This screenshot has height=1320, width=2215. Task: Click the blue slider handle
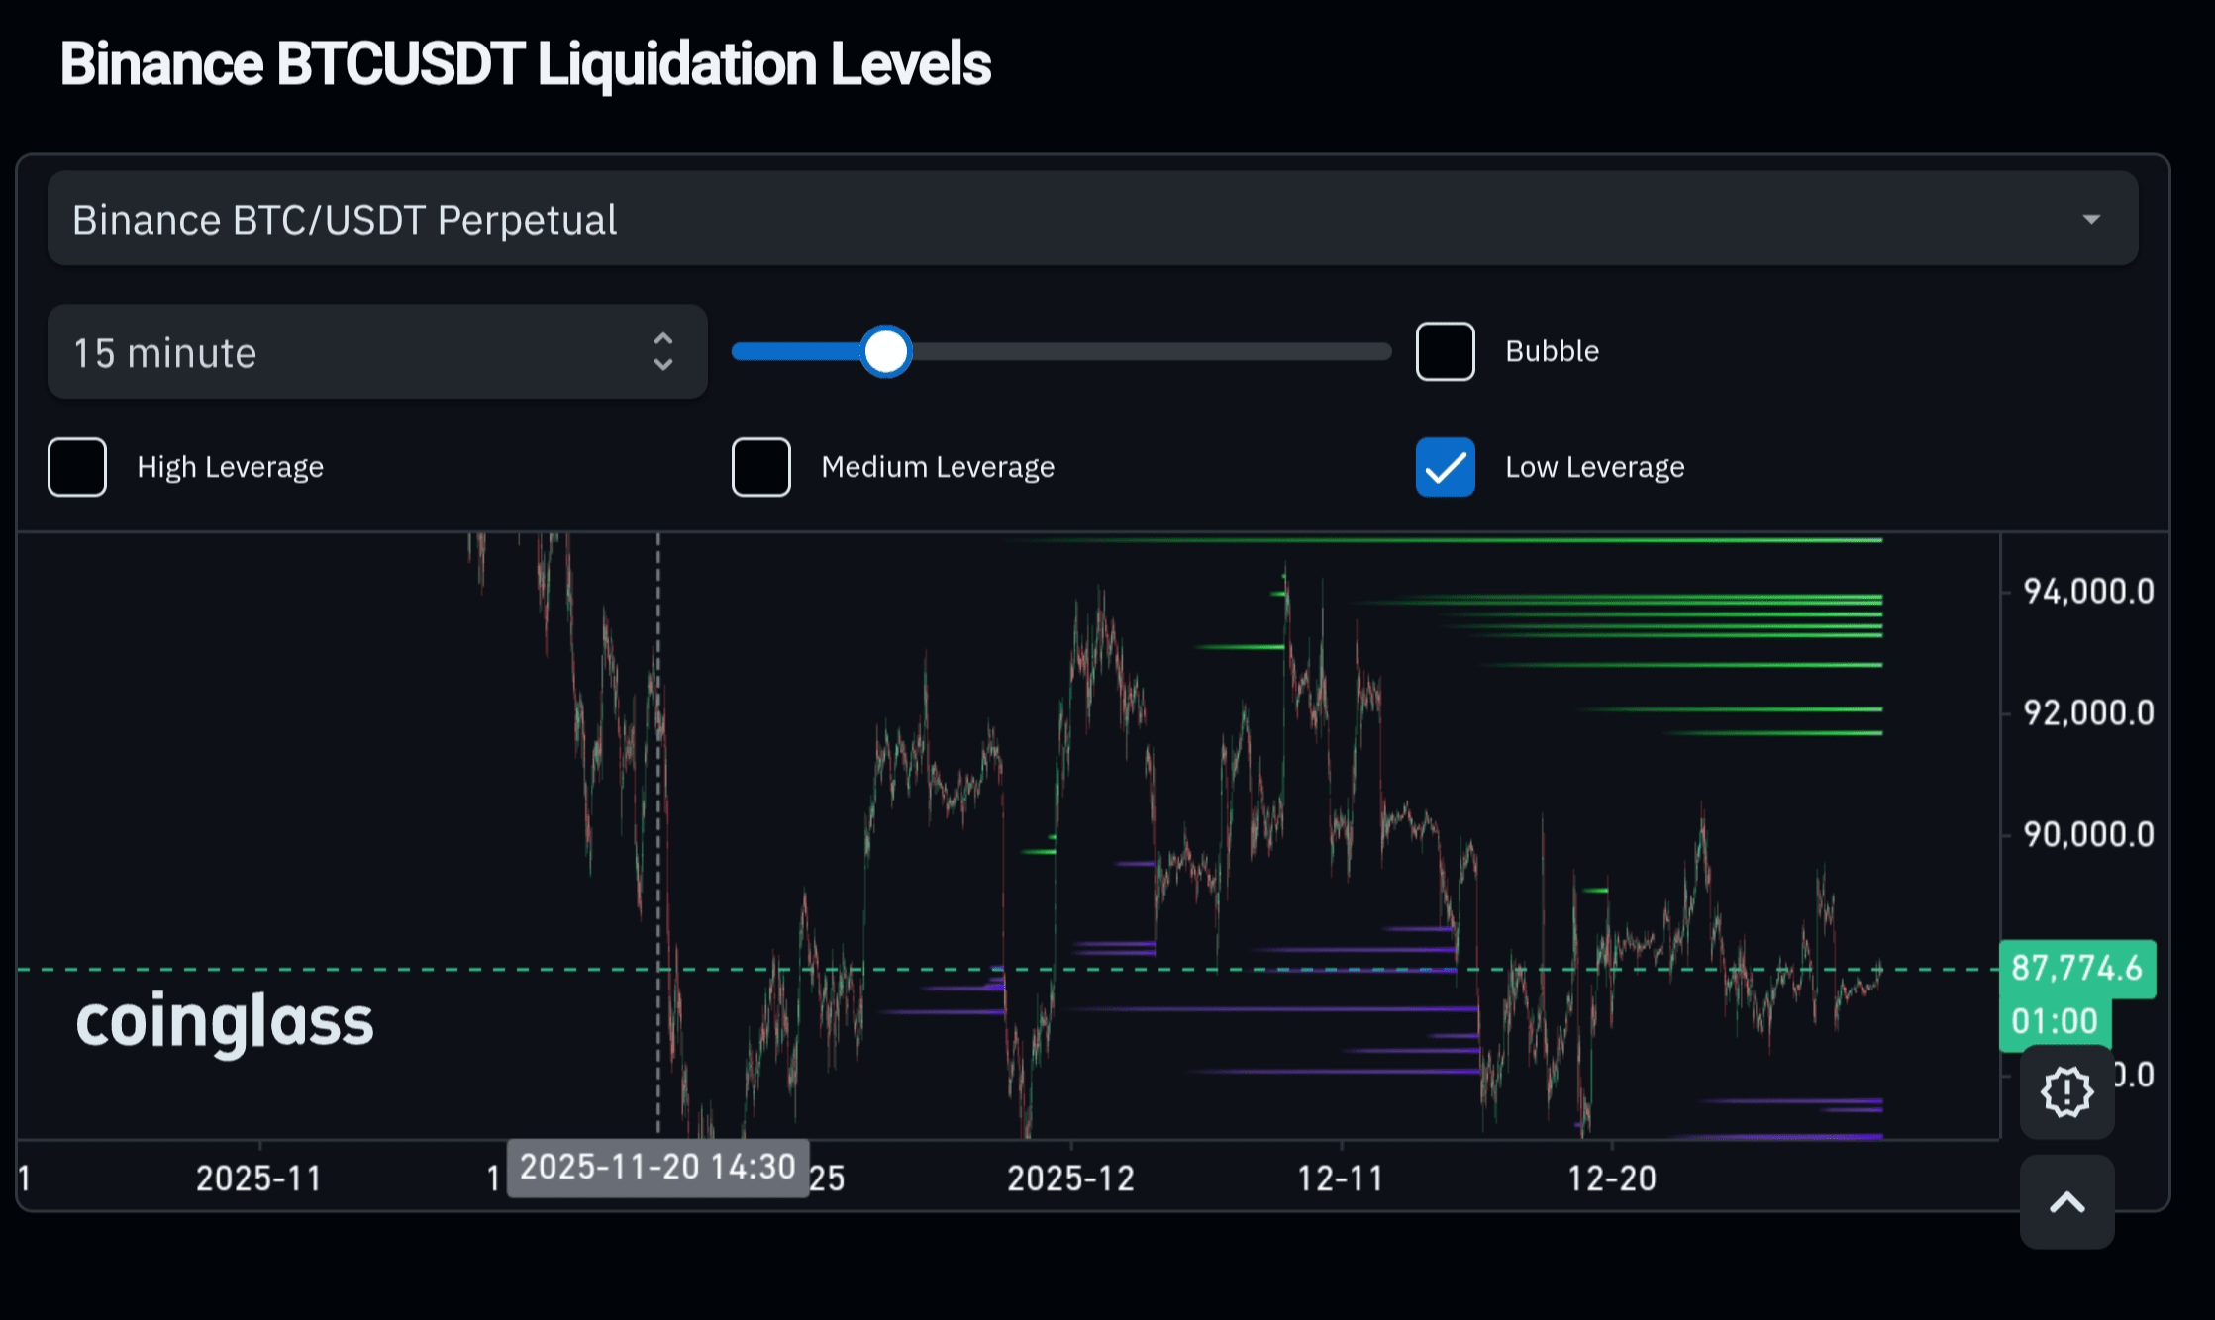coord(885,351)
